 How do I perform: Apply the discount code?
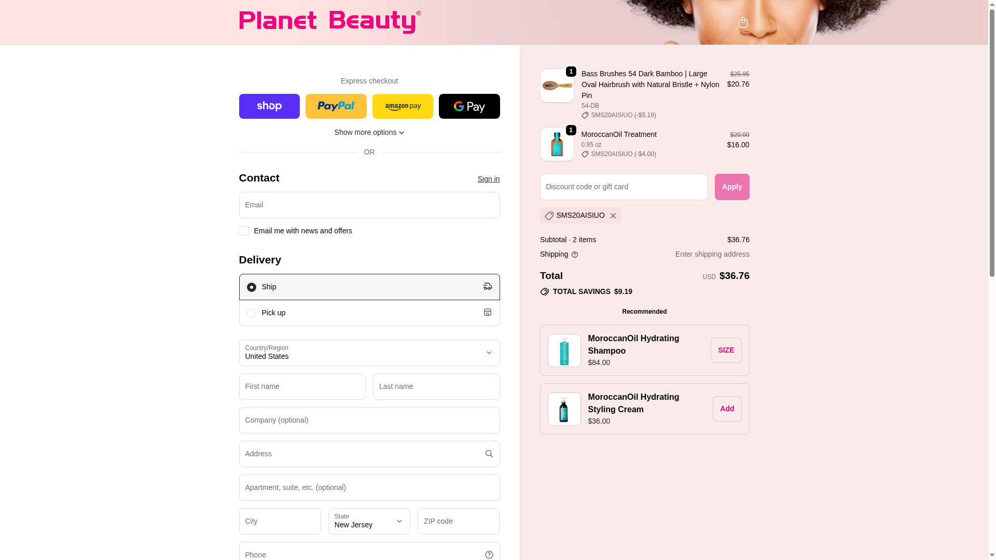732,187
